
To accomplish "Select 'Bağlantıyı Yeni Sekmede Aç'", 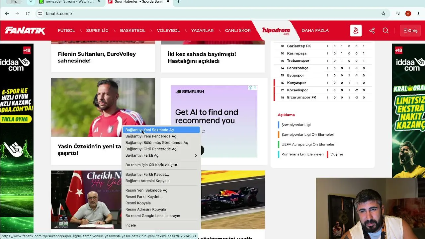I will (161, 130).
